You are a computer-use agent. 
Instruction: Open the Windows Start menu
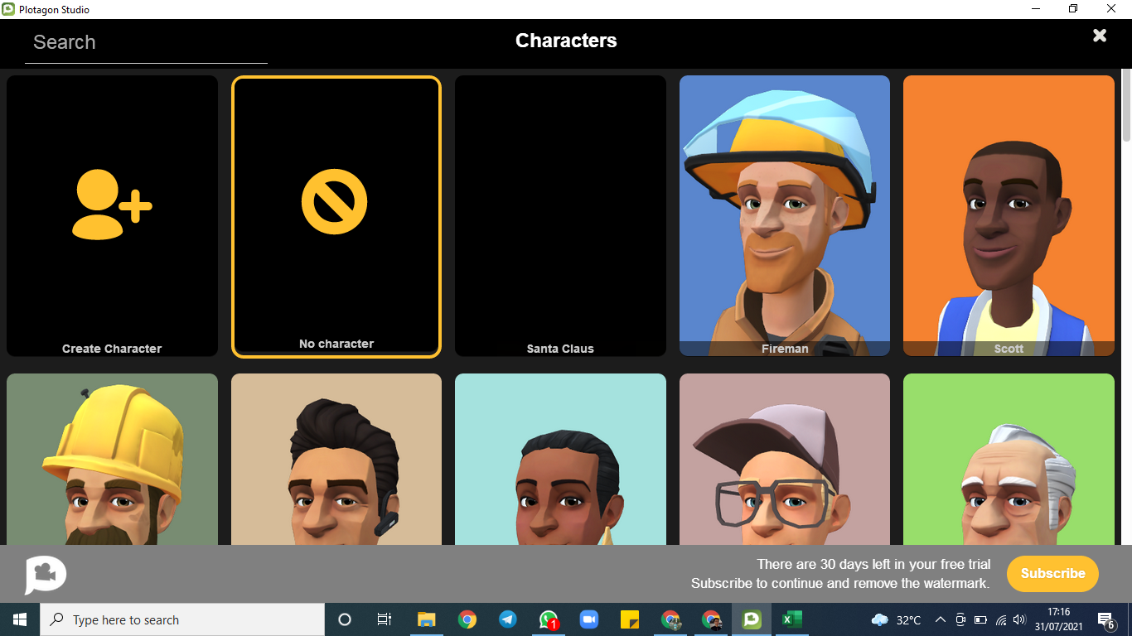pyautogui.click(x=20, y=619)
